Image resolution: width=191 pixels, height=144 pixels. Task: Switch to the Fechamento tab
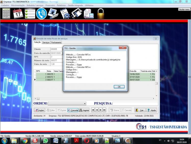tap(56, 42)
